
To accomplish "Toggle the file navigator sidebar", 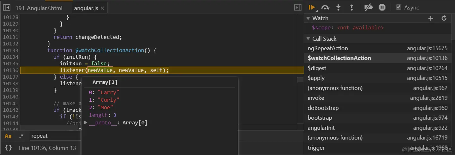I will [x=7, y=8].
